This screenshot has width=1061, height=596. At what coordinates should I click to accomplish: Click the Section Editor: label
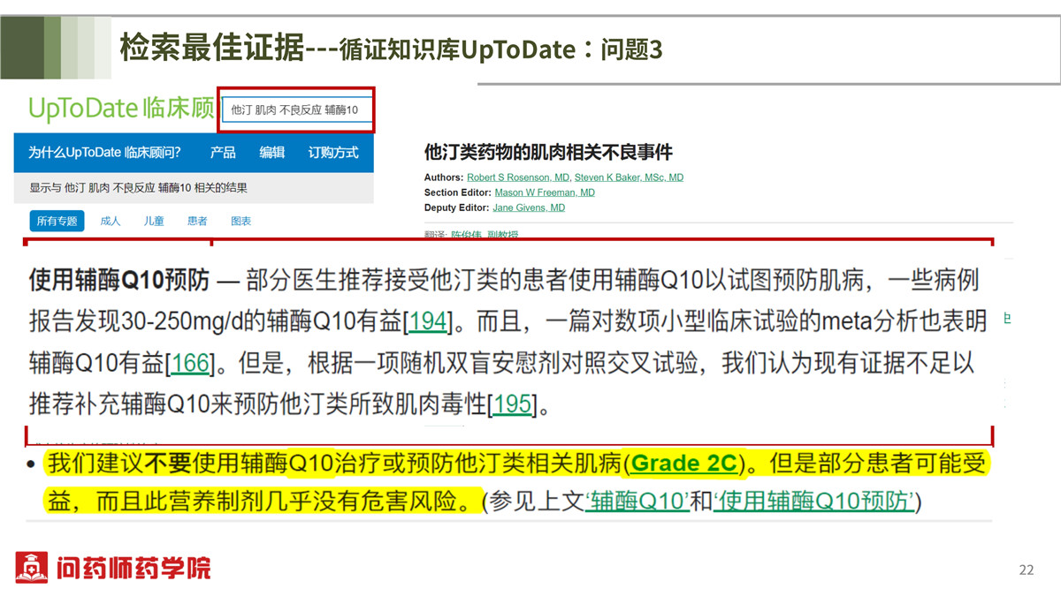point(458,192)
